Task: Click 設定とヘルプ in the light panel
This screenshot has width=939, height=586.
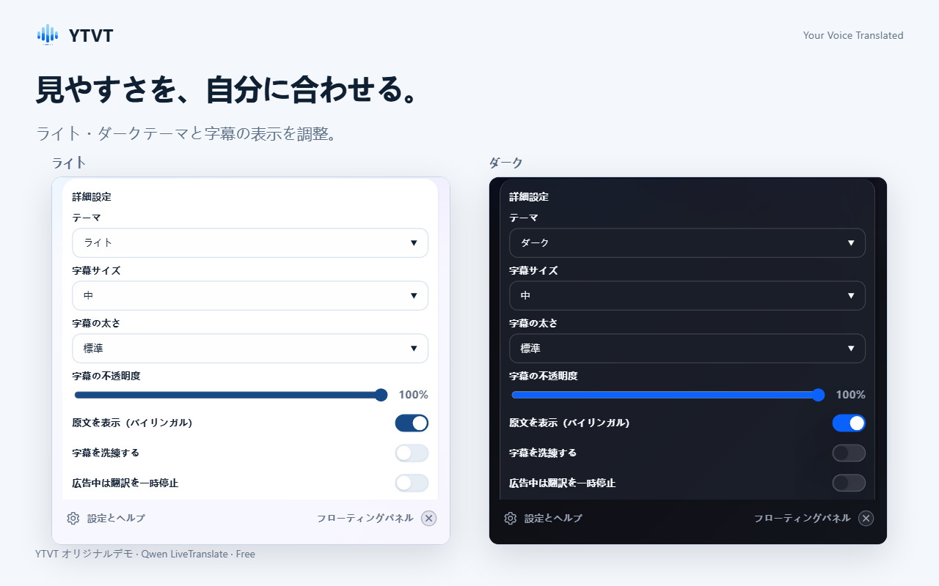Action: click(116, 518)
